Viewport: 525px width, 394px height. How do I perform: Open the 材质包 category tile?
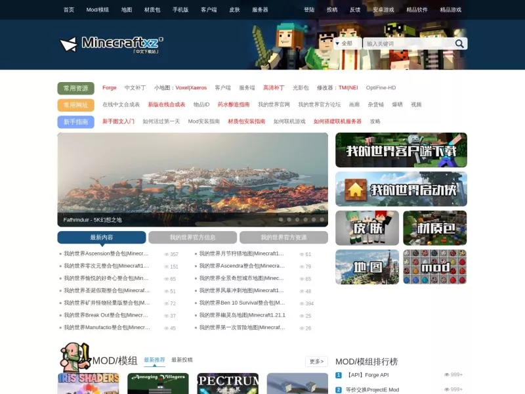click(x=435, y=228)
